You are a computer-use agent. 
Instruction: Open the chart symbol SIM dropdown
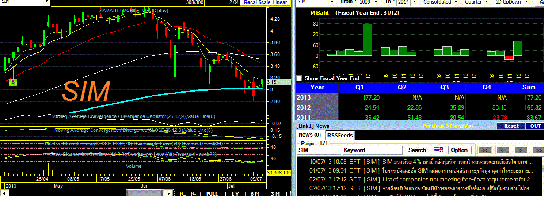point(47,2)
